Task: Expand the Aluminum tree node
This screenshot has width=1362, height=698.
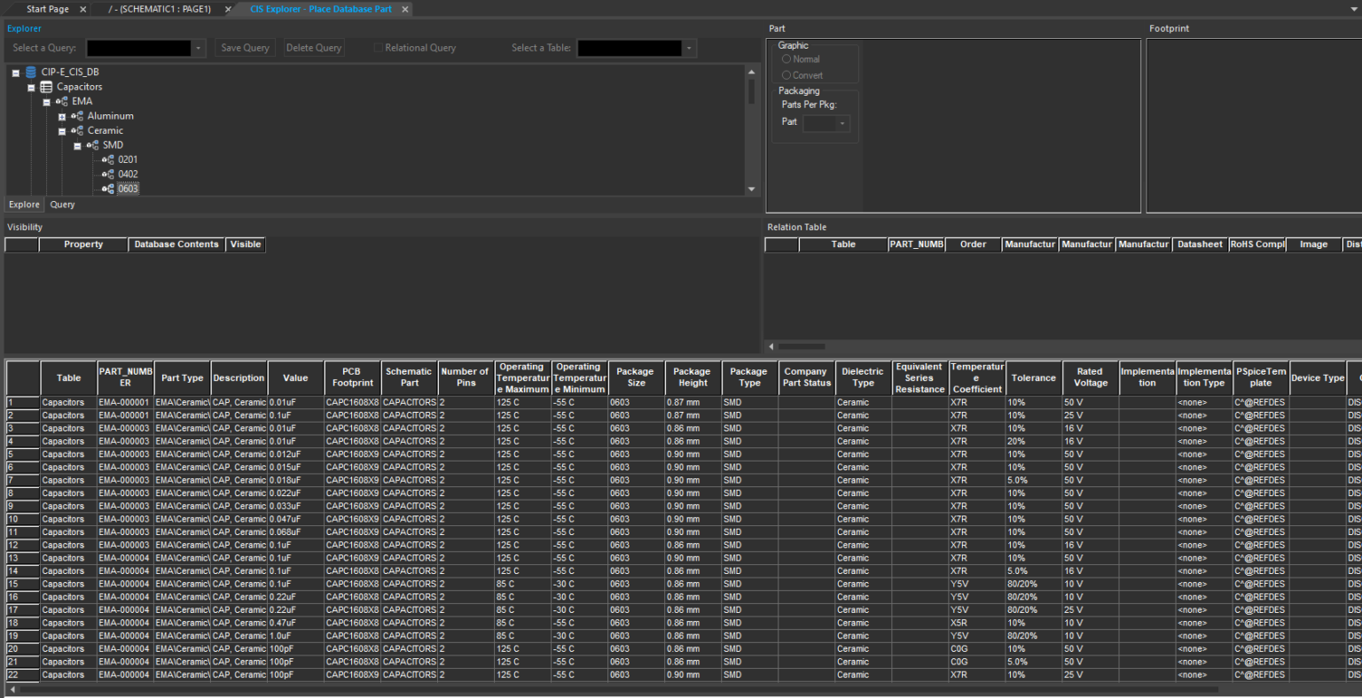Action: click(x=61, y=116)
